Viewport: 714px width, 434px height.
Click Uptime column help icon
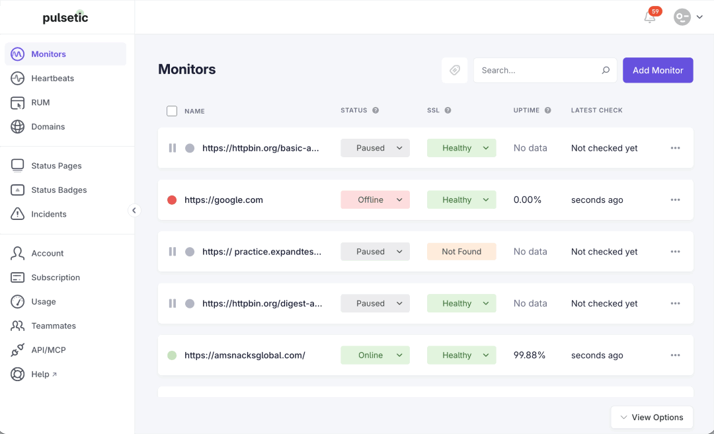tap(548, 110)
